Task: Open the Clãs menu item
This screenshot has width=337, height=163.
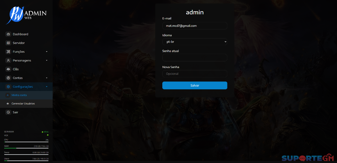Action: 26,69
